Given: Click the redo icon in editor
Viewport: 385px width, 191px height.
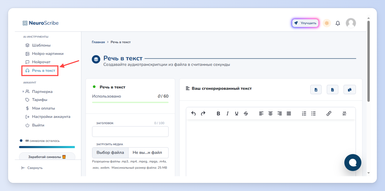Looking at the screenshot, I should click(203, 113).
